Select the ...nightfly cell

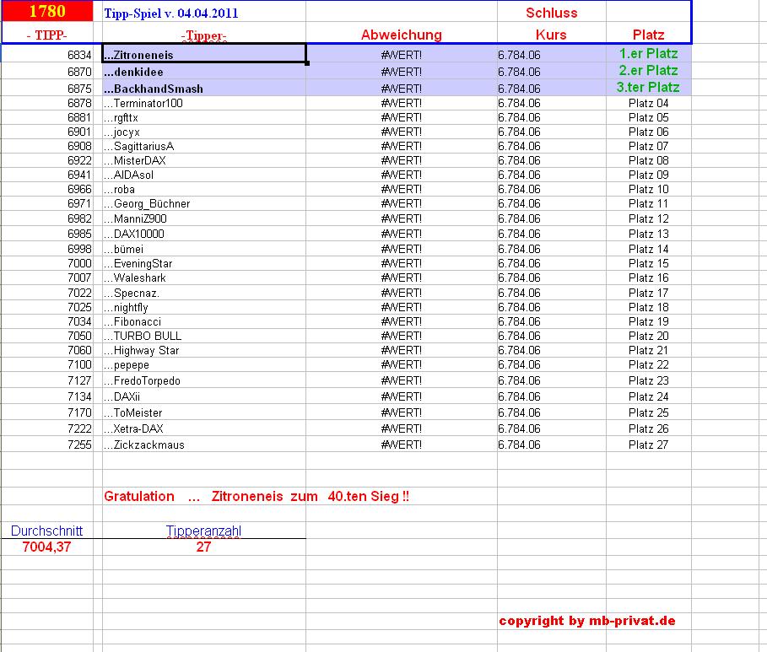point(204,307)
